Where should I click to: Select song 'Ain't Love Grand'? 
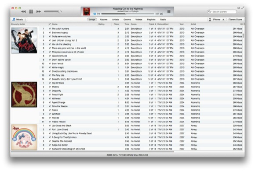click(x=141, y=129)
